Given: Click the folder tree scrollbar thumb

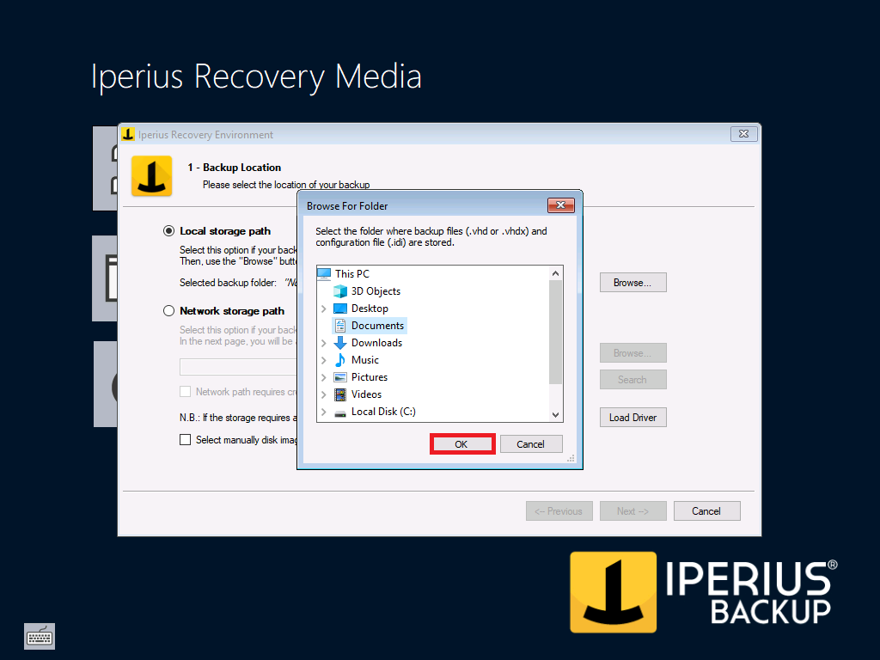Looking at the screenshot, I should pos(555,333).
